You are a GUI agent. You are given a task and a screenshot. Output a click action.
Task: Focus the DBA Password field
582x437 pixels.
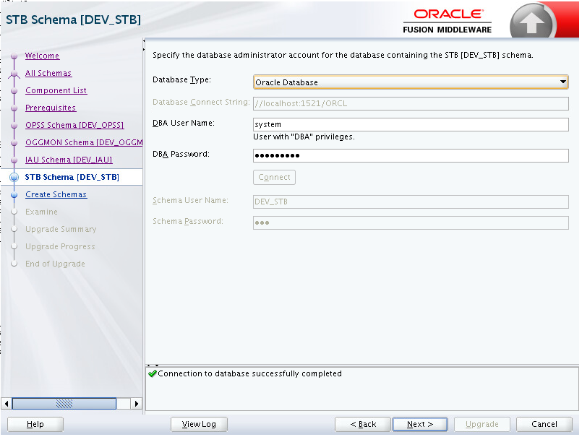click(411, 156)
